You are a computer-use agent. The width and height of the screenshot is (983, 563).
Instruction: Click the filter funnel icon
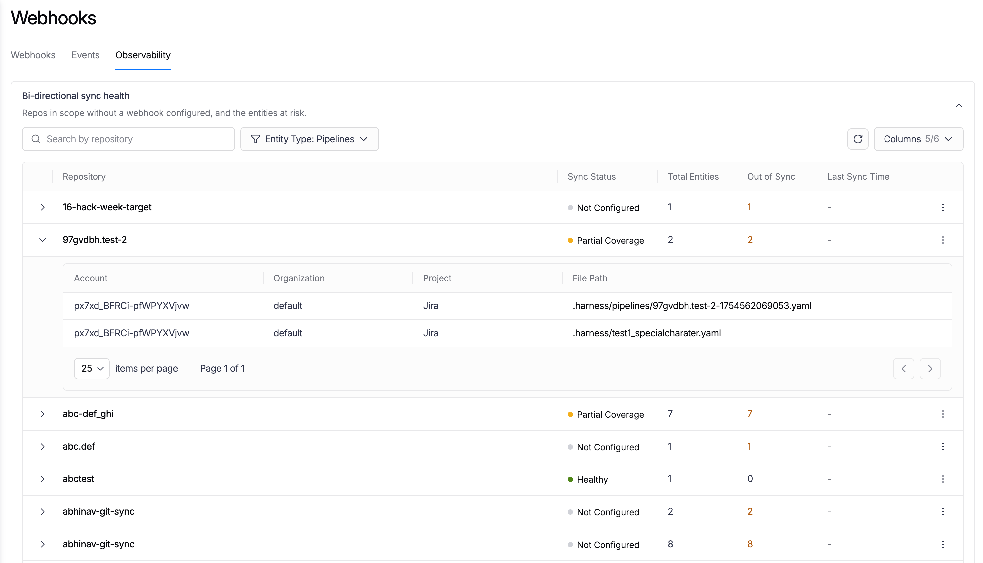coord(255,139)
